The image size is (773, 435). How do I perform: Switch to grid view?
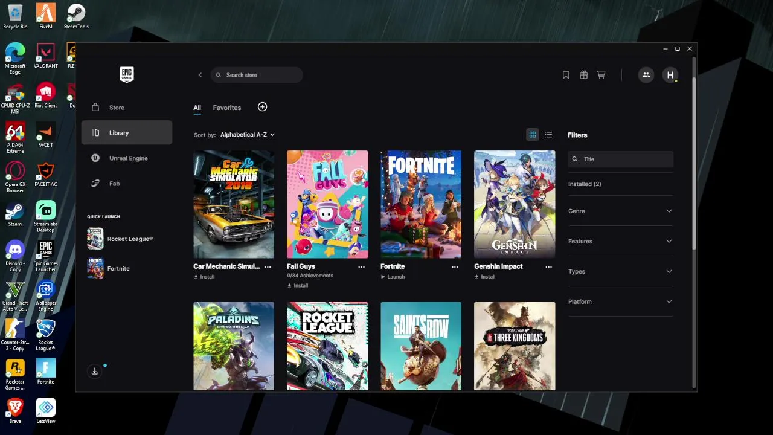[x=533, y=135]
